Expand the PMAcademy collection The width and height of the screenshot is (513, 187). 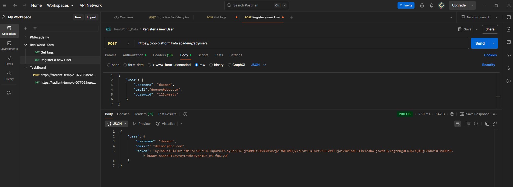[26, 37]
